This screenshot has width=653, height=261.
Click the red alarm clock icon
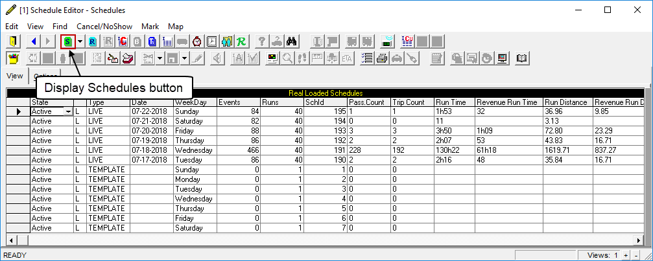pos(197,41)
